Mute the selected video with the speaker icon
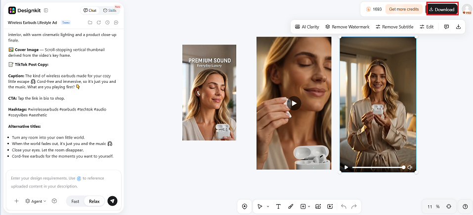This screenshot has height=215, width=473. [x=410, y=167]
